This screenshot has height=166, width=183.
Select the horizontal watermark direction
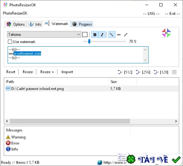pos(119,35)
